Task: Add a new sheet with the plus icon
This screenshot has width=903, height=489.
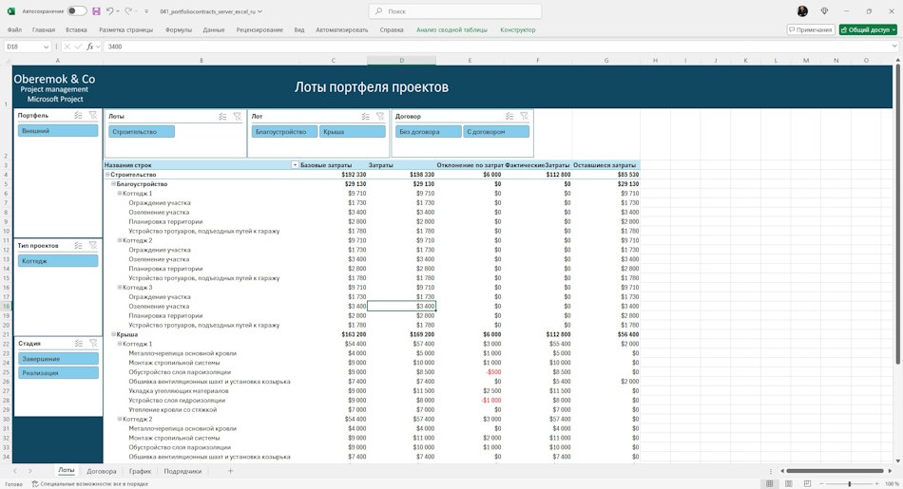Action: tap(230, 471)
